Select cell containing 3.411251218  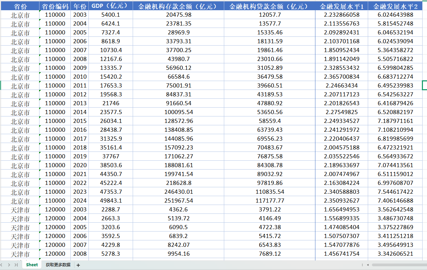[395, 236]
